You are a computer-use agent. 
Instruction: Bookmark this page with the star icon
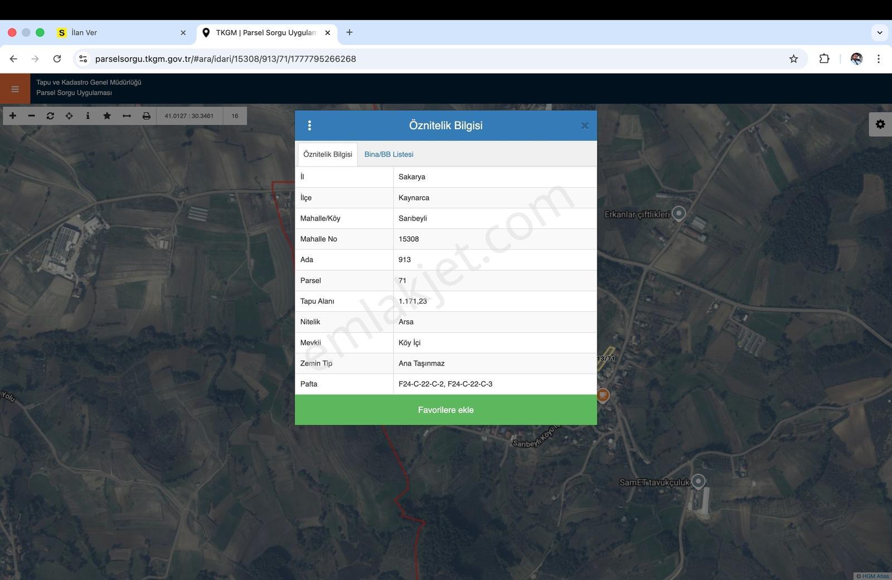pos(793,59)
